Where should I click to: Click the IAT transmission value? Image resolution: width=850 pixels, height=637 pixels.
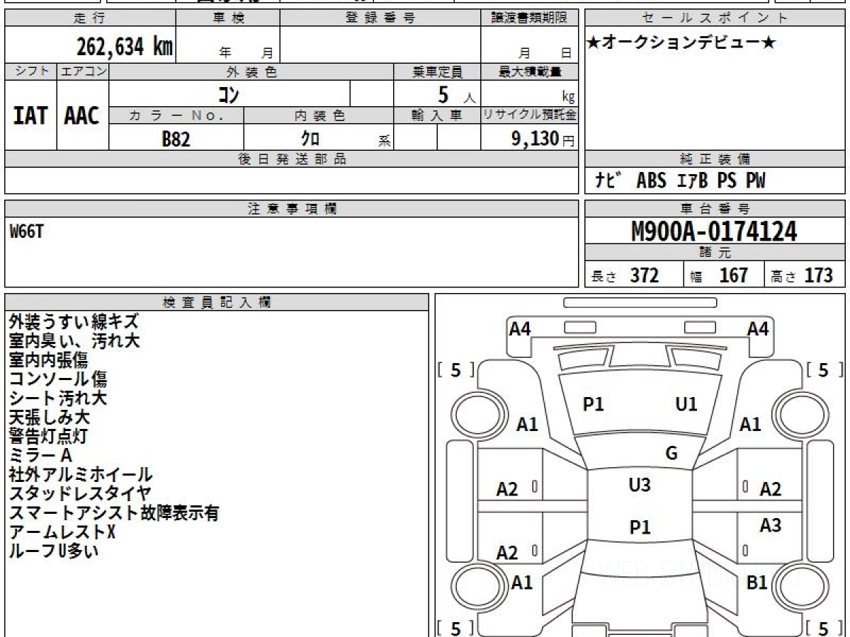click(x=30, y=115)
